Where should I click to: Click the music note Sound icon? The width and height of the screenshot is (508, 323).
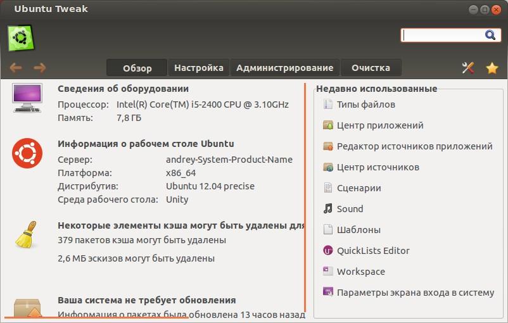(328, 208)
